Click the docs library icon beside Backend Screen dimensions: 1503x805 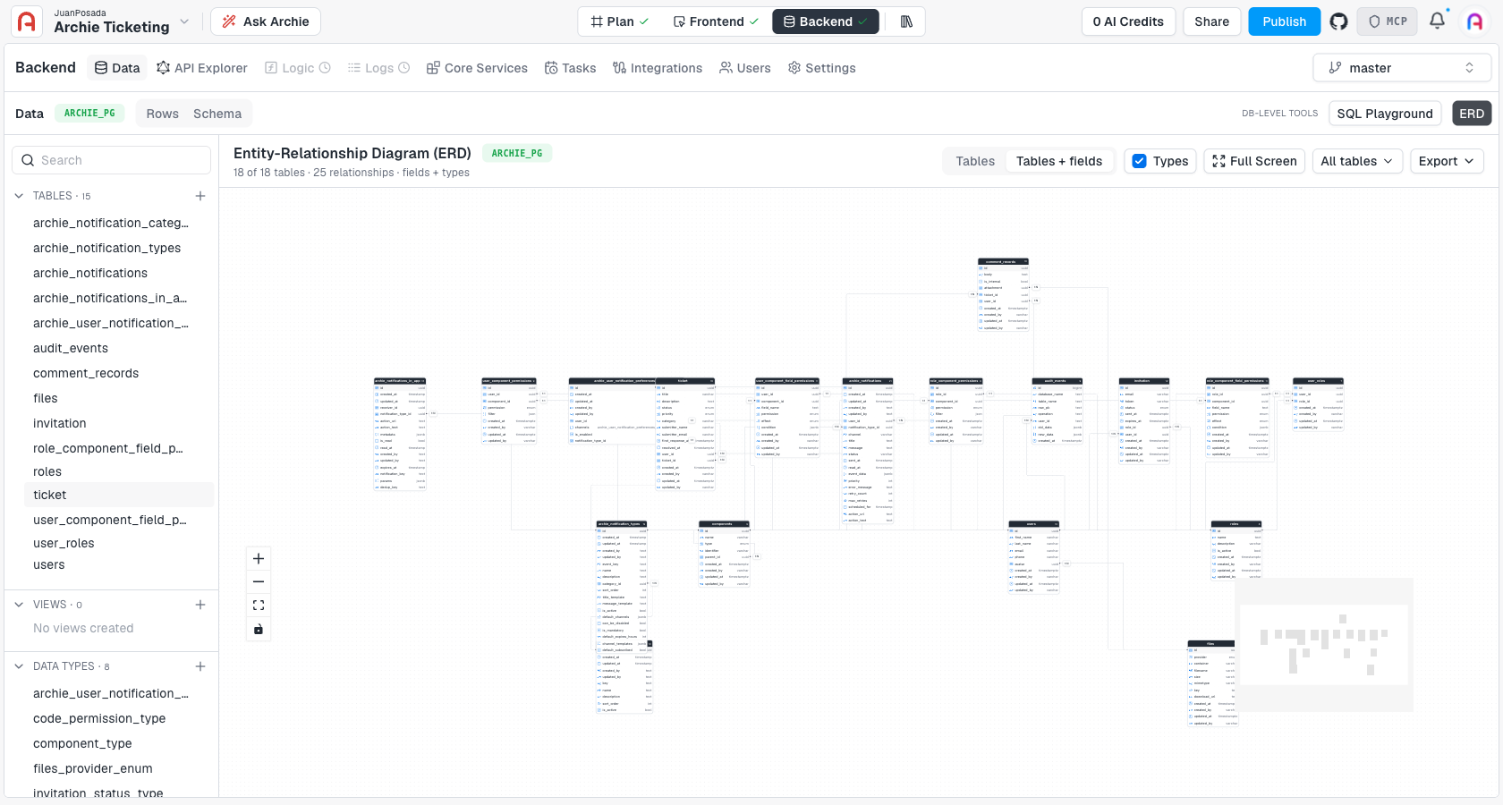906,21
